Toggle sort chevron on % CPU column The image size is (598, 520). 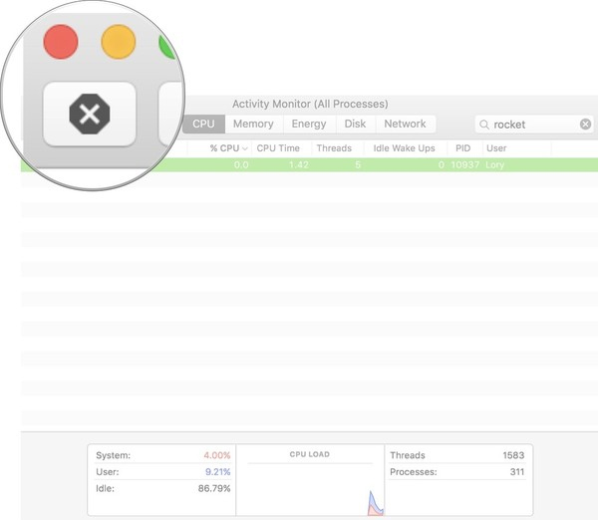[245, 148]
